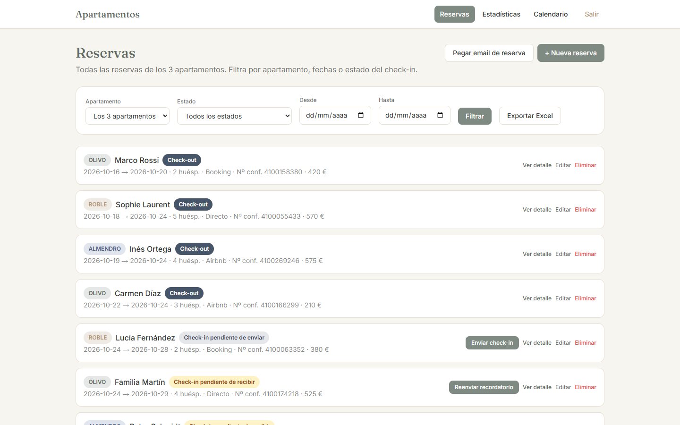Focus the Hasta date input
680x425 pixels.
415,115
